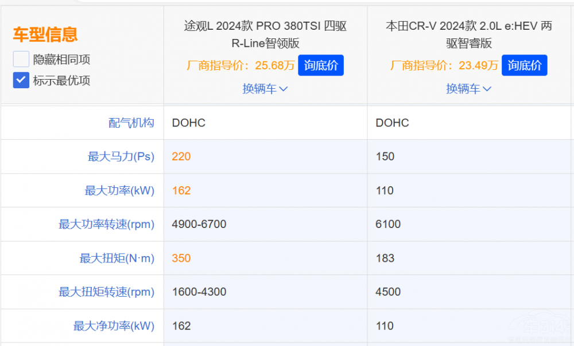Click the 最大功率(kW) row label
Viewport: 574px width, 346px height.
119,191
